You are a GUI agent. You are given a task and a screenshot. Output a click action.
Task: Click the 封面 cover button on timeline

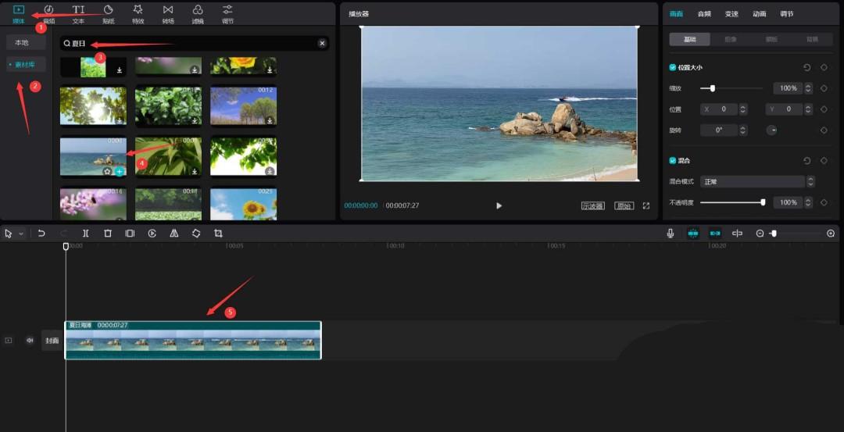[x=52, y=341]
